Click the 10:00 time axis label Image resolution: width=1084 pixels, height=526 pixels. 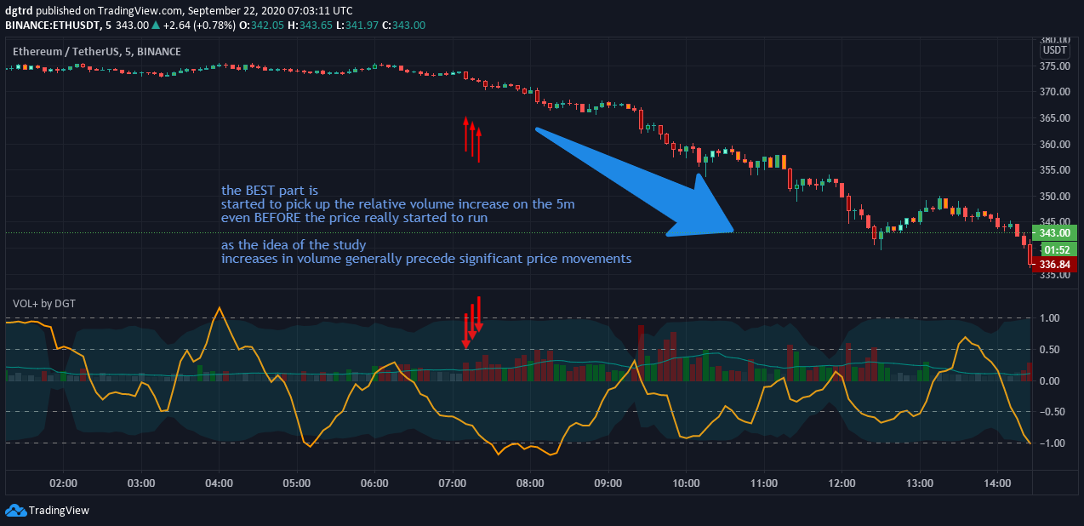[x=686, y=483]
